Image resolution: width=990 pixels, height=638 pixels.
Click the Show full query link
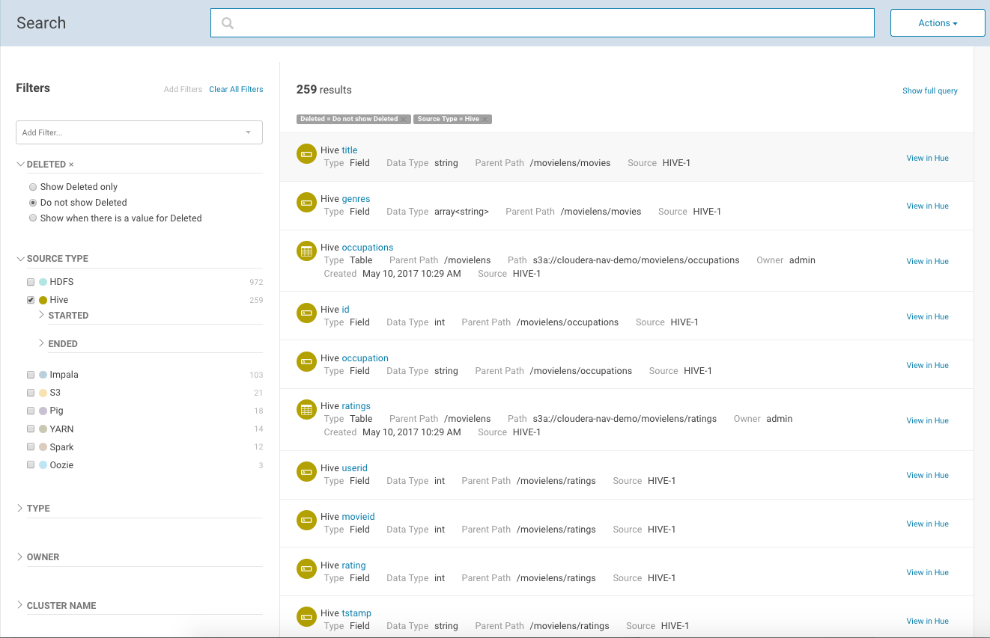pyautogui.click(x=929, y=91)
